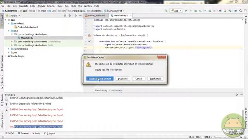Image resolution: width=248 pixels, height=139 pixels.
Task: Expand the Gradle Scripts node arrow
Action: [6, 56]
